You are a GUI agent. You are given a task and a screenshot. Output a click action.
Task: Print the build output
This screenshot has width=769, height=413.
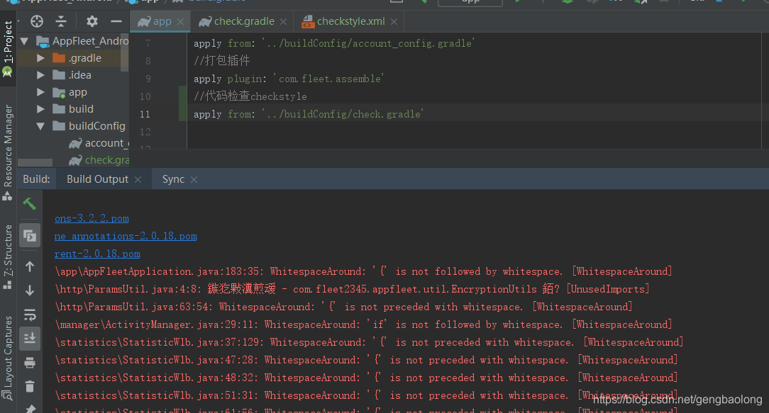point(30,363)
